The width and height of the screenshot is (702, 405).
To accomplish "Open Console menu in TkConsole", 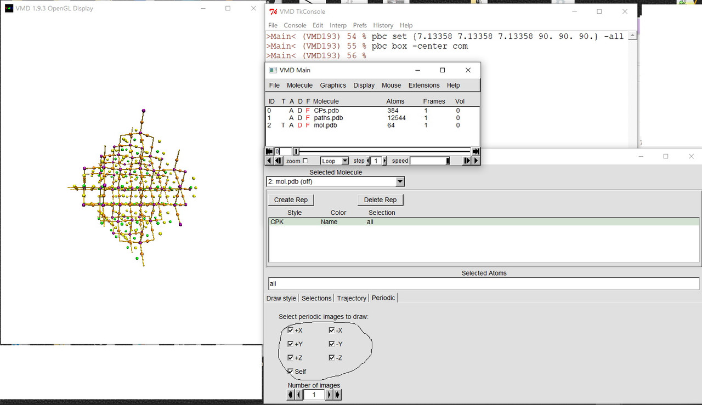I will point(295,25).
